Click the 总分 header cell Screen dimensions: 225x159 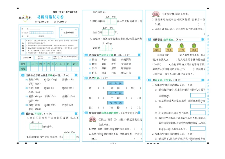75,64
